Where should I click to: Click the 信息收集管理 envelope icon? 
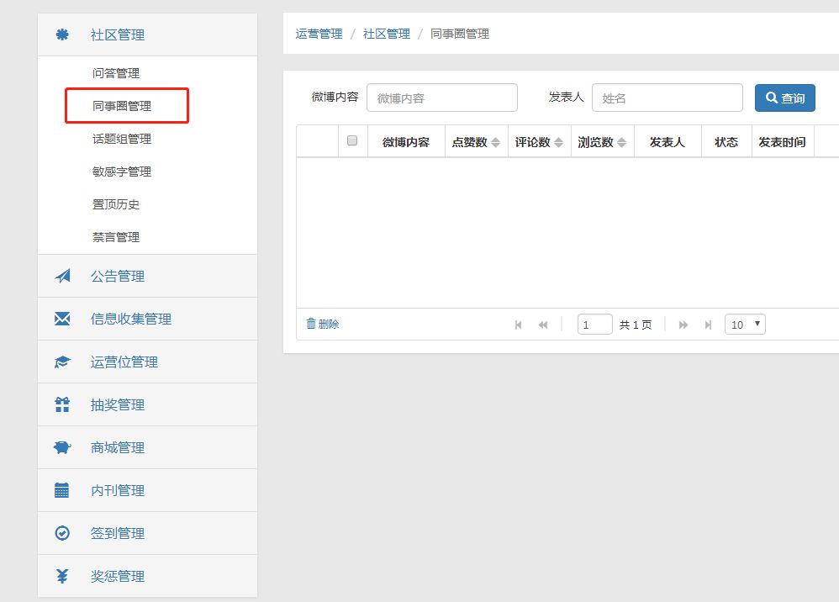pos(62,319)
